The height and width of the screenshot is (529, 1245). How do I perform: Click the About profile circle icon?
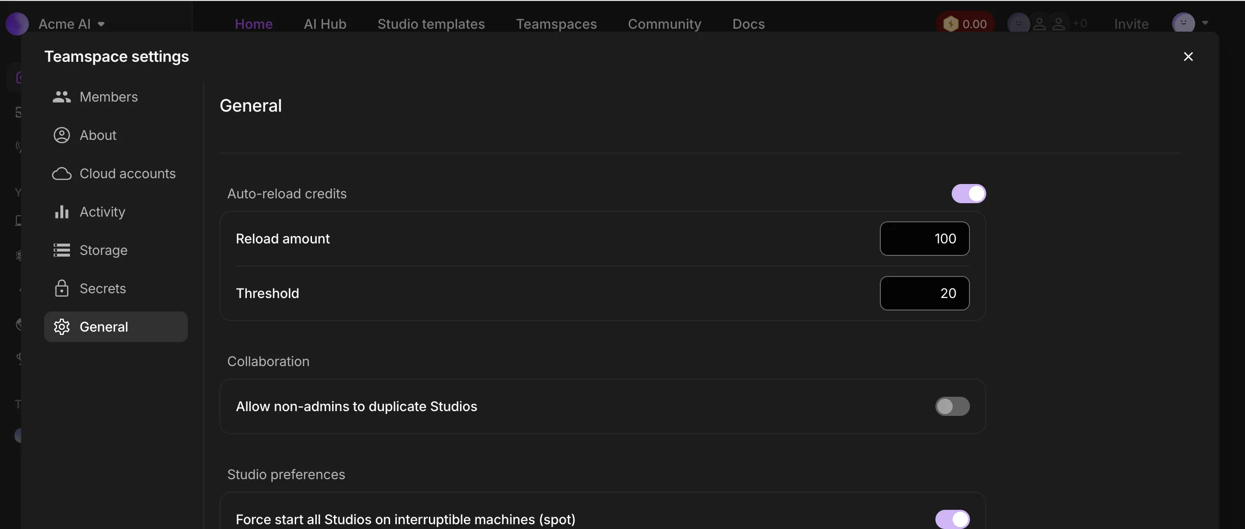62,135
